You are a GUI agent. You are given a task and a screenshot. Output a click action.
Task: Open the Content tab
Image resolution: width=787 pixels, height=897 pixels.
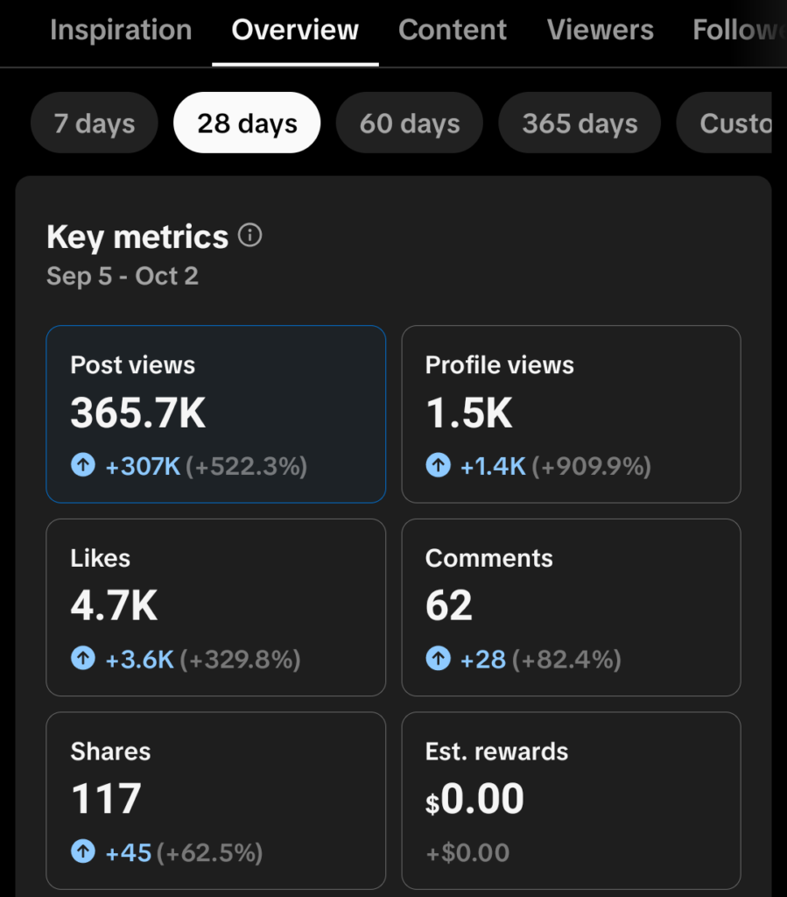pos(452,30)
